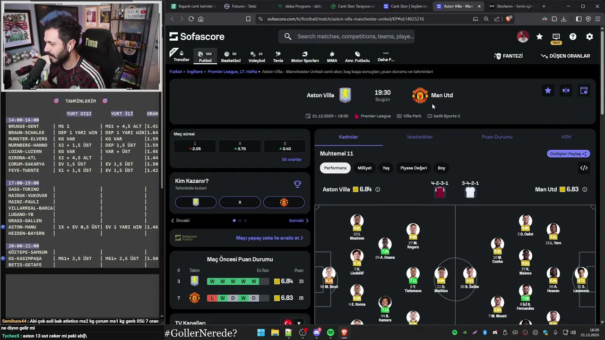Open Motor Sporları category
This screenshot has height=340, width=605.
point(305,57)
